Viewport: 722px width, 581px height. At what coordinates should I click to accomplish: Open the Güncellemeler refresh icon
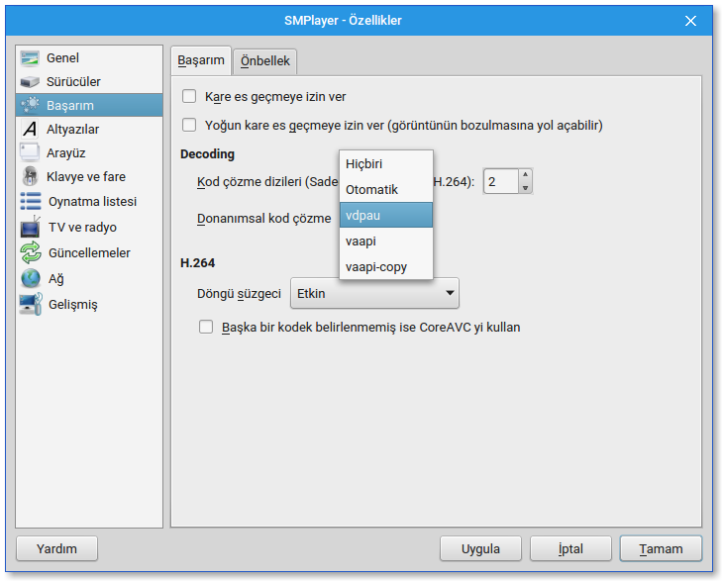click(x=31, y=253)
